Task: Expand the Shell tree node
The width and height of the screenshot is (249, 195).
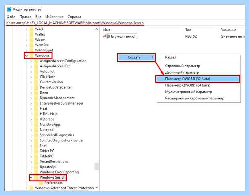Action: (31, 146)
